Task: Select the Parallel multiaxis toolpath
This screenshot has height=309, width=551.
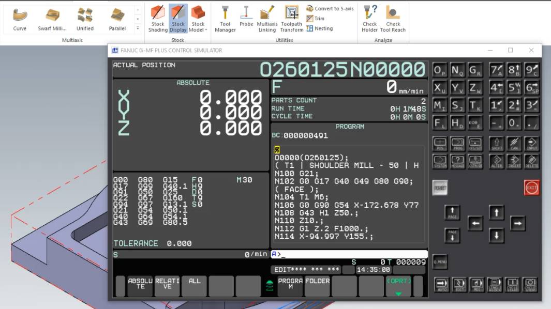Action: 117,20
